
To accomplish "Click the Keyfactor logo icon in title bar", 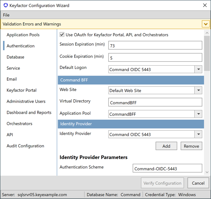I will coord(6,5).
